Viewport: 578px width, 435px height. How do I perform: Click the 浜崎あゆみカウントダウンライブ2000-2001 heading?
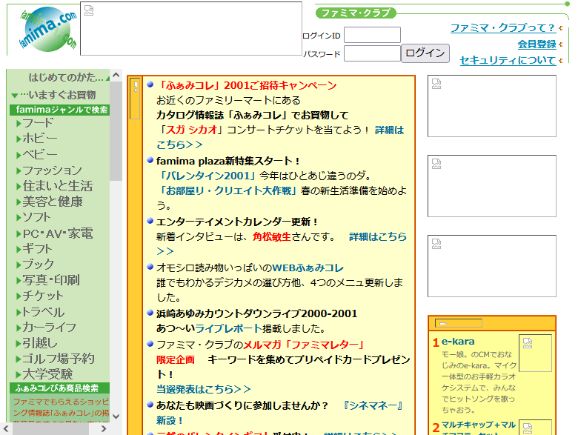tap(257, 313)
